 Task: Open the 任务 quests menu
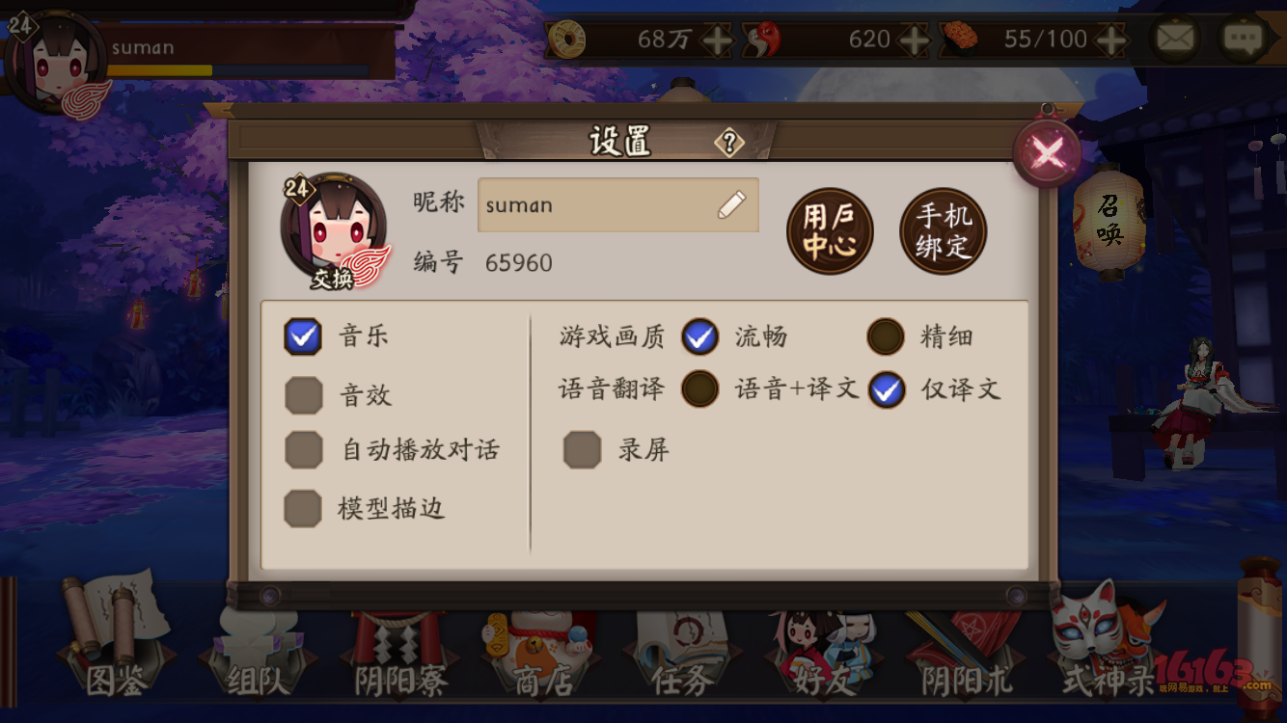(681, 651)
